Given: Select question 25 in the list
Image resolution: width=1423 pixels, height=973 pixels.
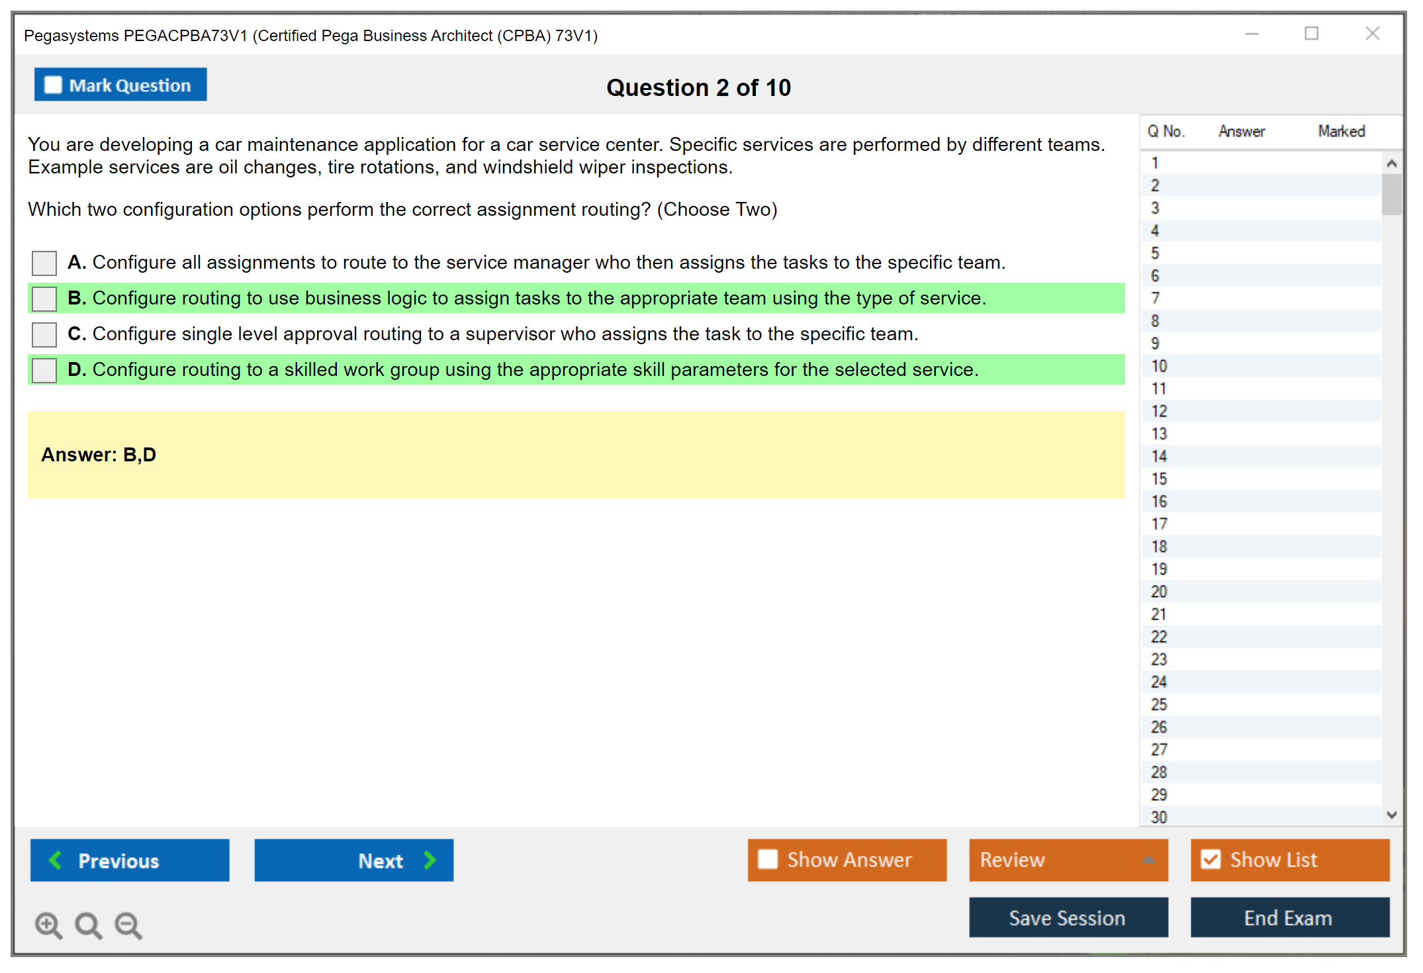Looking at the screenshot, I should pyautogui.click(x=1160, y=704).
